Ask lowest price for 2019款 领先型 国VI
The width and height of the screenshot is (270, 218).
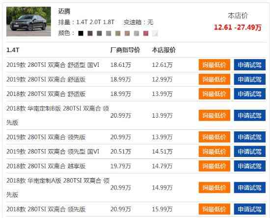[x=214, y=152]
